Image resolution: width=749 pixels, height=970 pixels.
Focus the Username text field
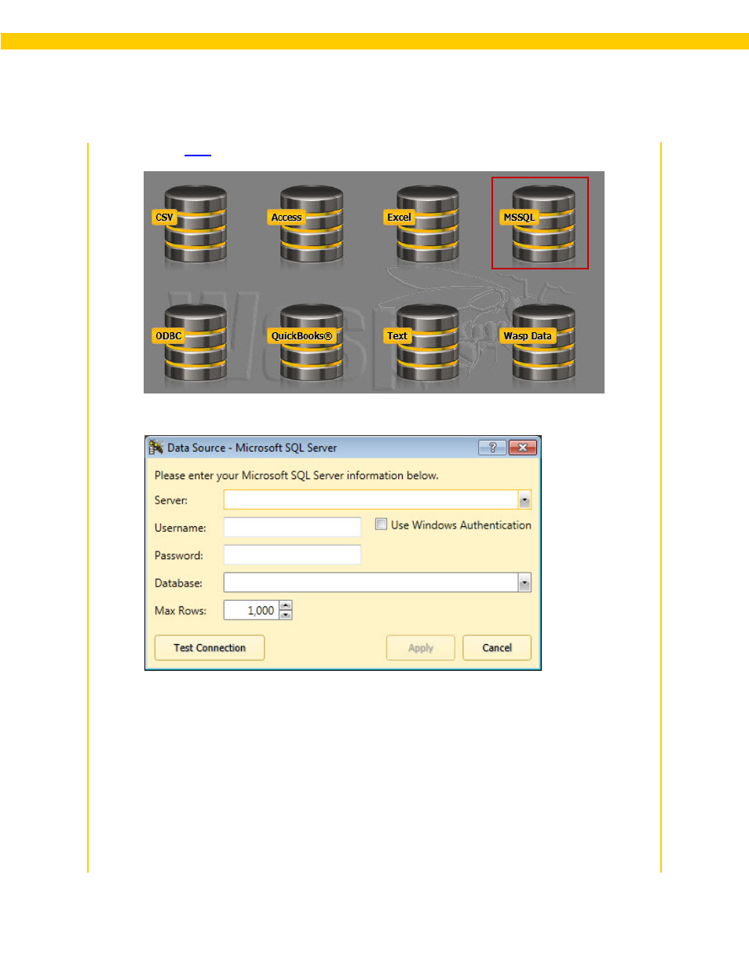click(292, 527)
